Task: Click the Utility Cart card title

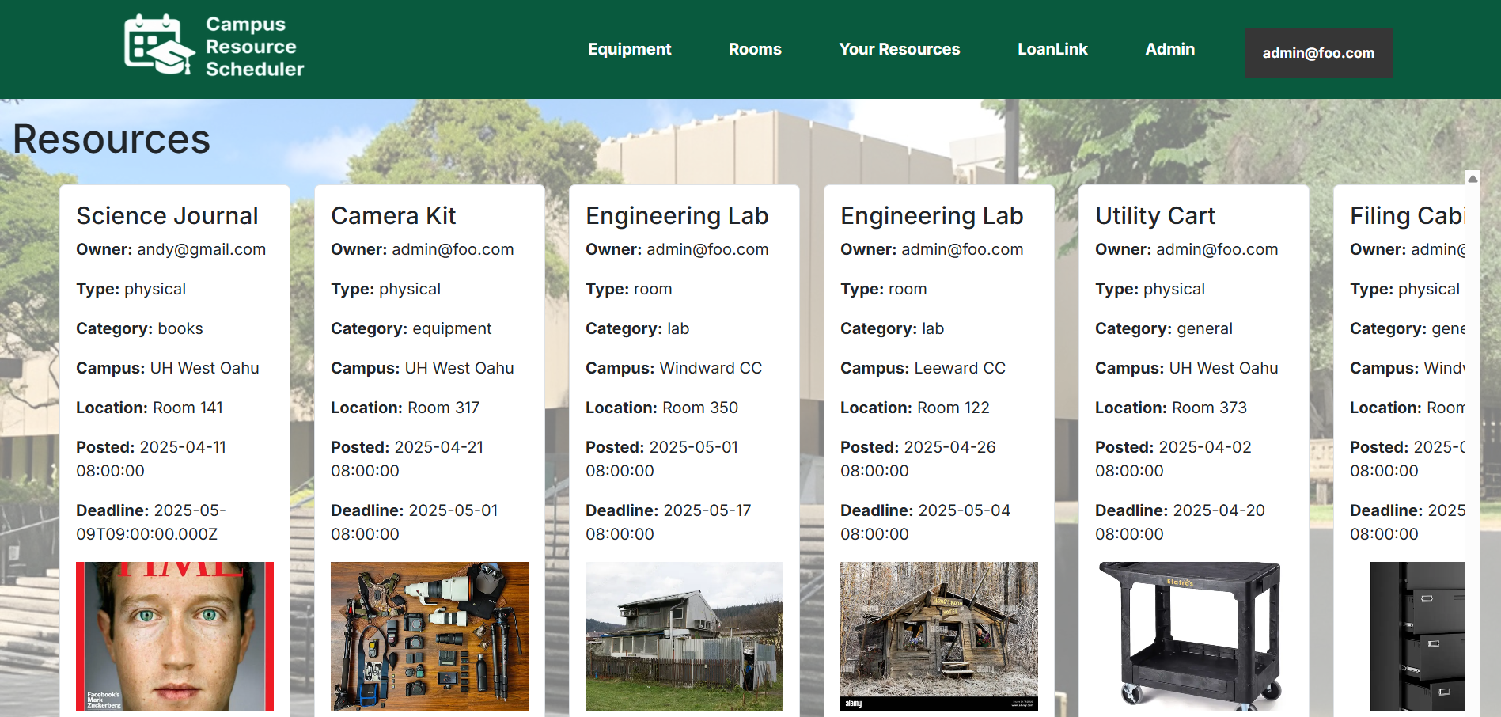Action: 1154,215
